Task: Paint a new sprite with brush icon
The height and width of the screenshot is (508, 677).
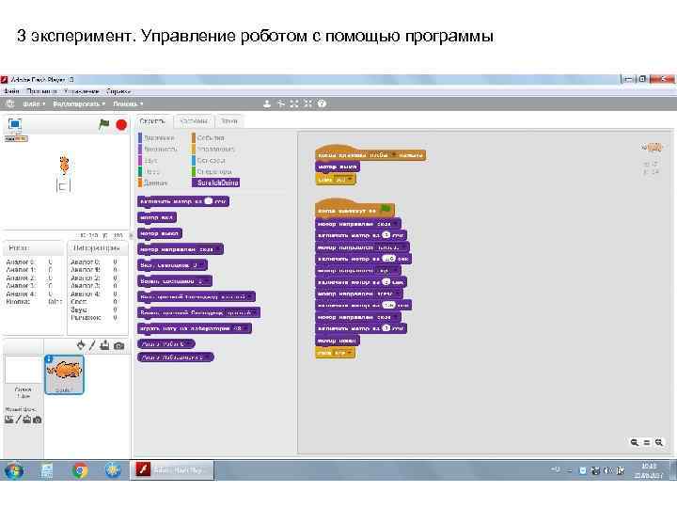Action: [x=92, y=345]
